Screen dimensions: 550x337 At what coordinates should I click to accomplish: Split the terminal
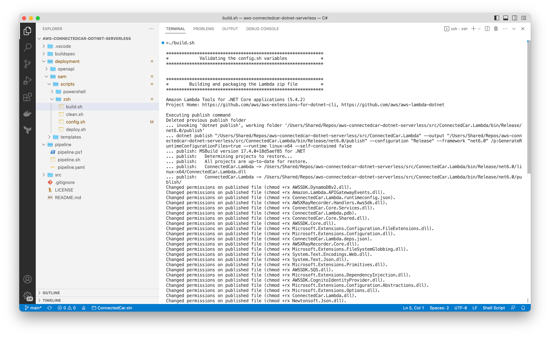tap(487, 29)
